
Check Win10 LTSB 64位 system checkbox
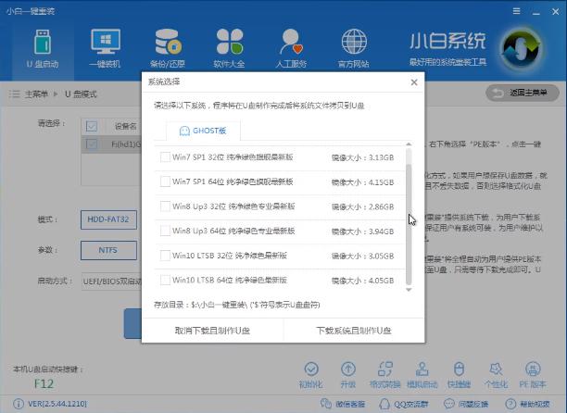point(165,280)
